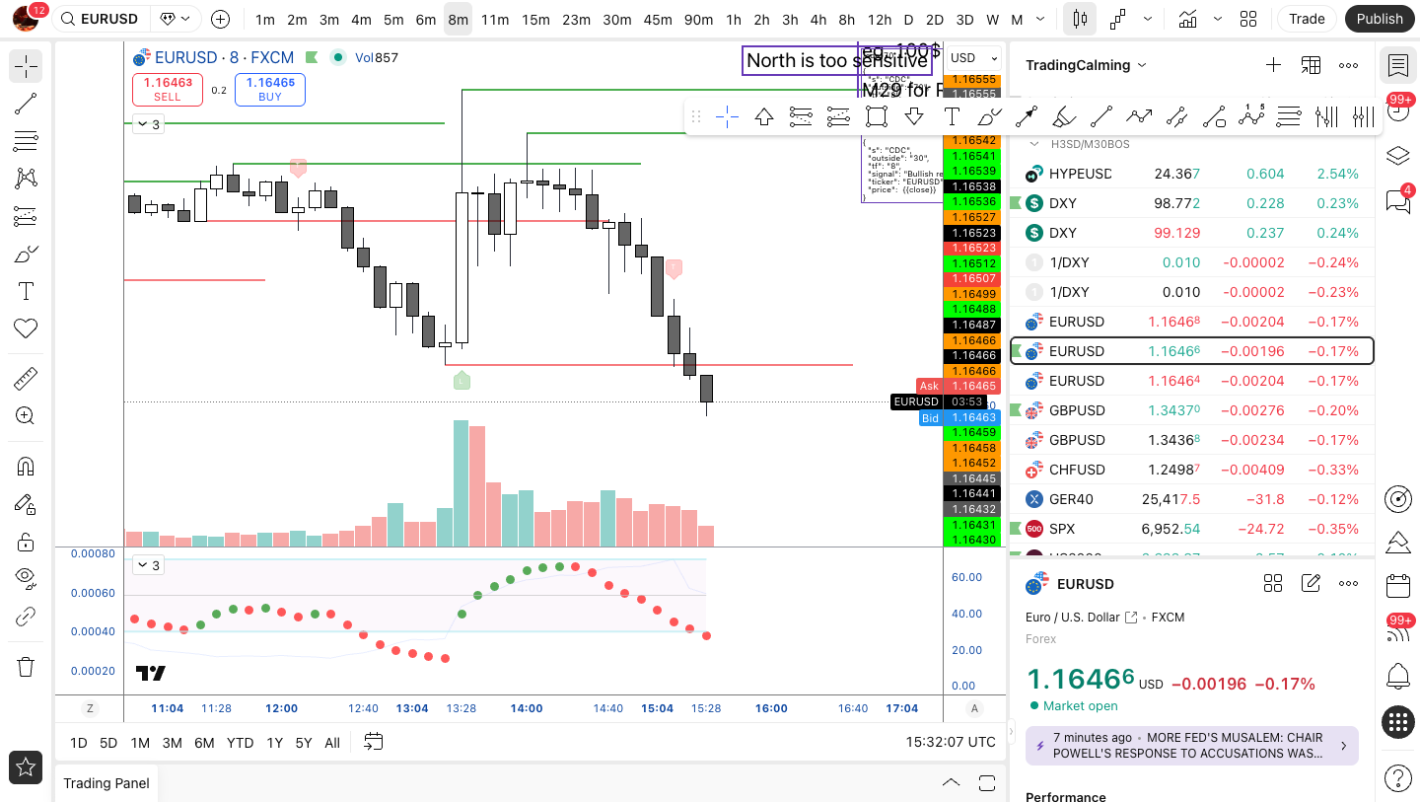The image size is (1420, 802).
Task: Select the 5m timeframe
Action: [393, 19]
